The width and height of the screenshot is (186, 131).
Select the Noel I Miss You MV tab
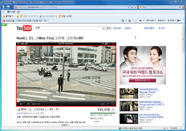25,21
